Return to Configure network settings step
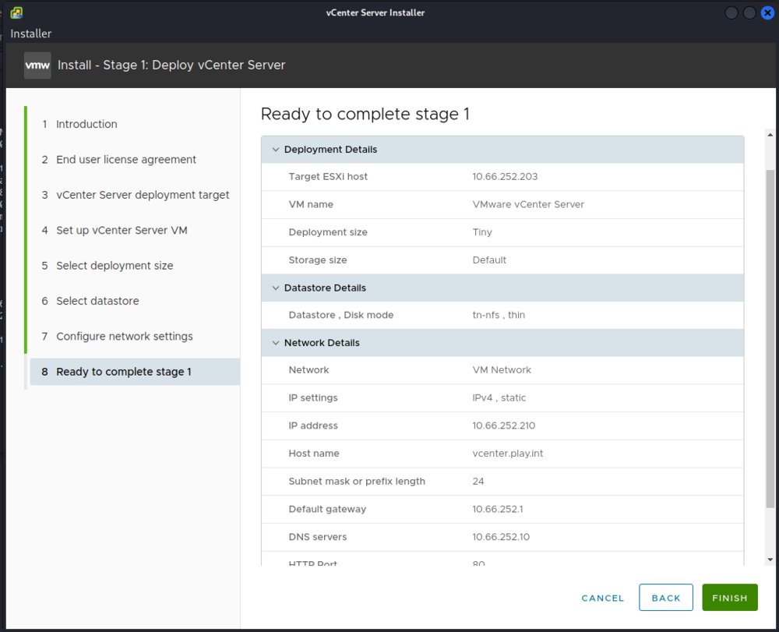This screenshot has width=779, height=632. coord(124,337)
